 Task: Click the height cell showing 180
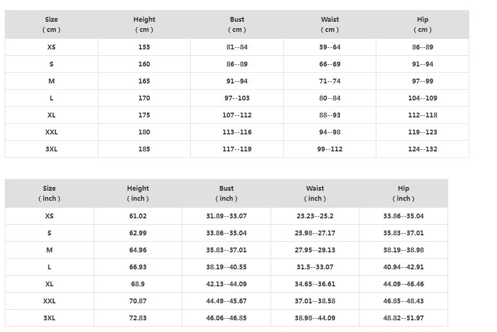pos(144,132)
